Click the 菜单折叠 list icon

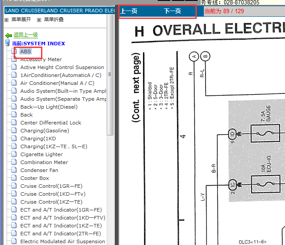coord(39,20)
